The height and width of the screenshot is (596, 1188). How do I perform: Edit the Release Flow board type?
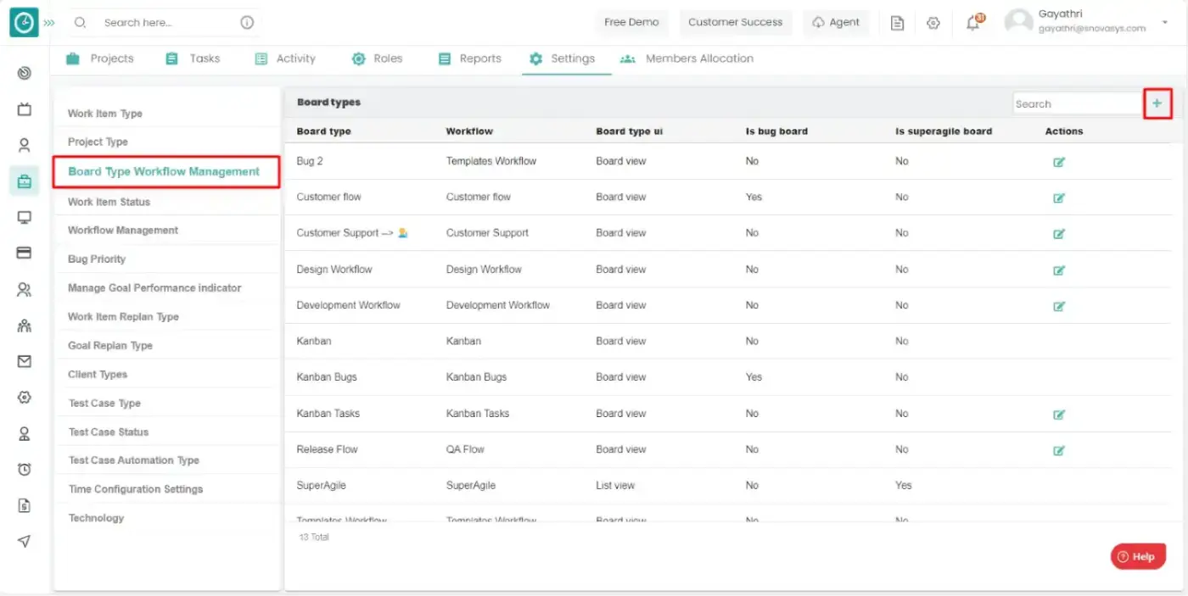click(1058, 450)
